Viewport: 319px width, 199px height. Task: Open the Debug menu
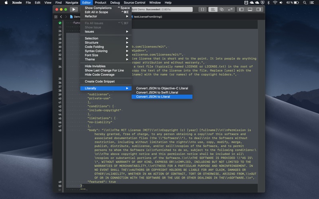(115, 2)
